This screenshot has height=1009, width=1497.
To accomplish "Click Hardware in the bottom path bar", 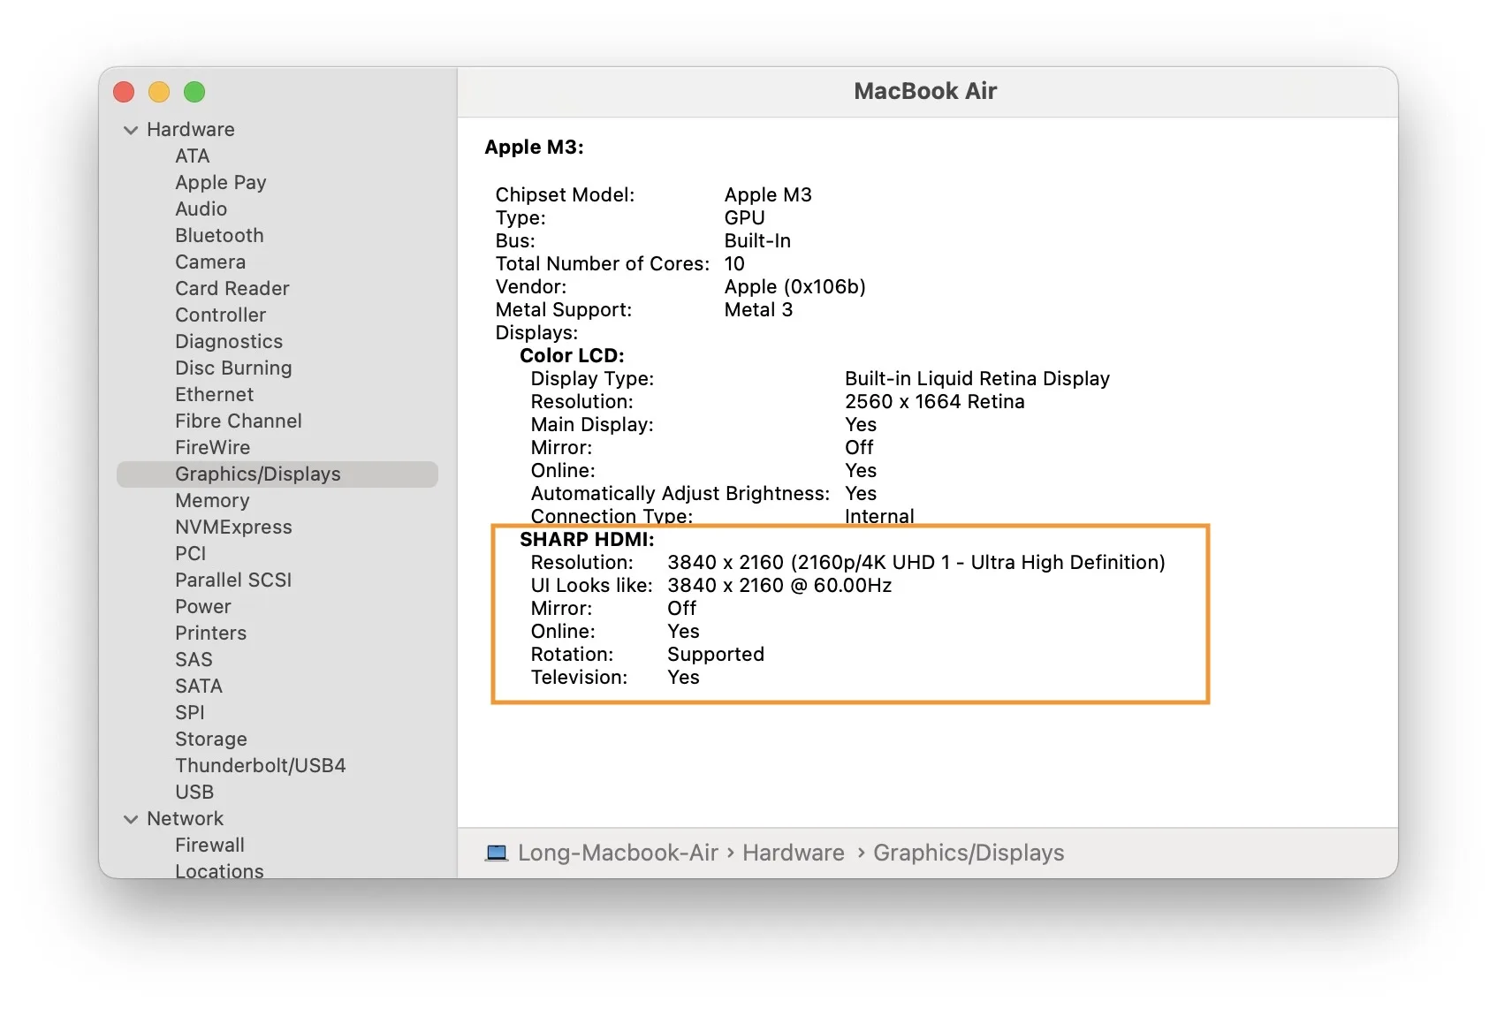I will click(x=793, y=853).
